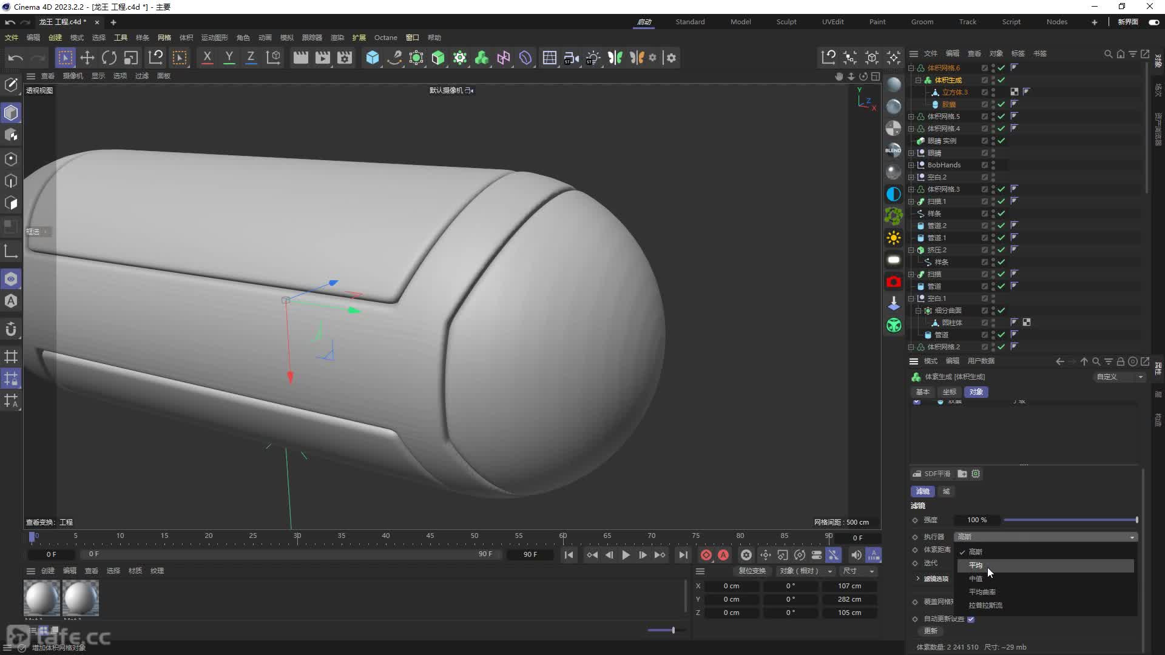Adjust the material preview size slider
Viewport: 1165px width, 655px height.
pos(665,630)
